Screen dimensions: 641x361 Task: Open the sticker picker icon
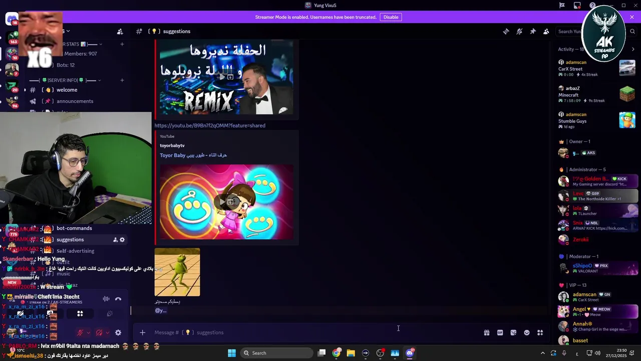513,332
